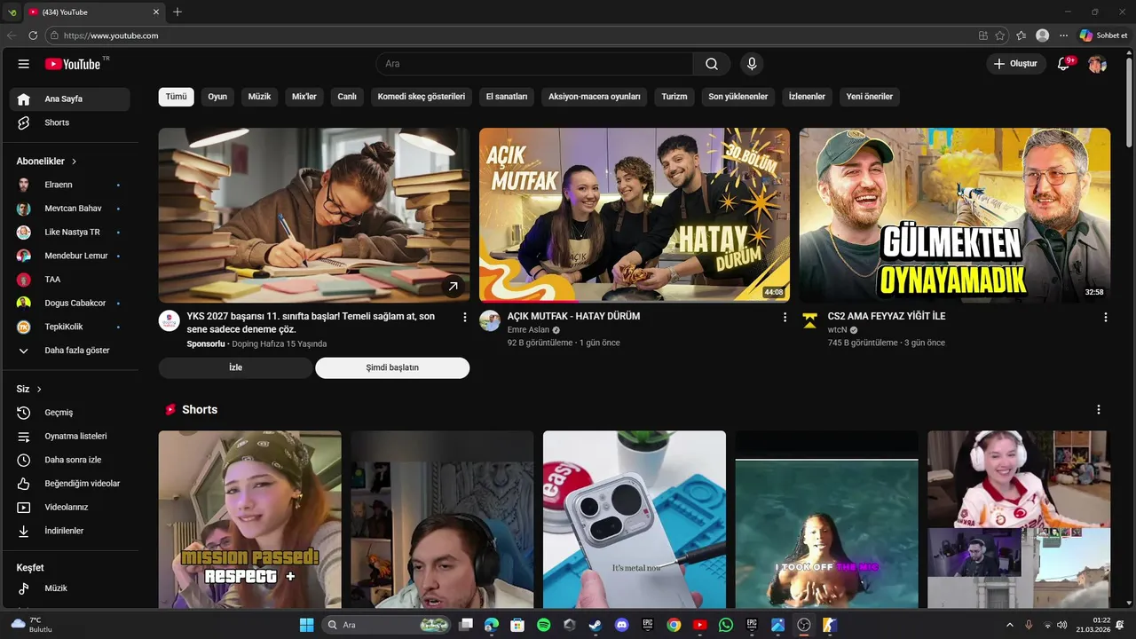The width and height of the screenshot is (1136, 639).
Task: Open Müzik under Keşfet
Action: (70, 588)
